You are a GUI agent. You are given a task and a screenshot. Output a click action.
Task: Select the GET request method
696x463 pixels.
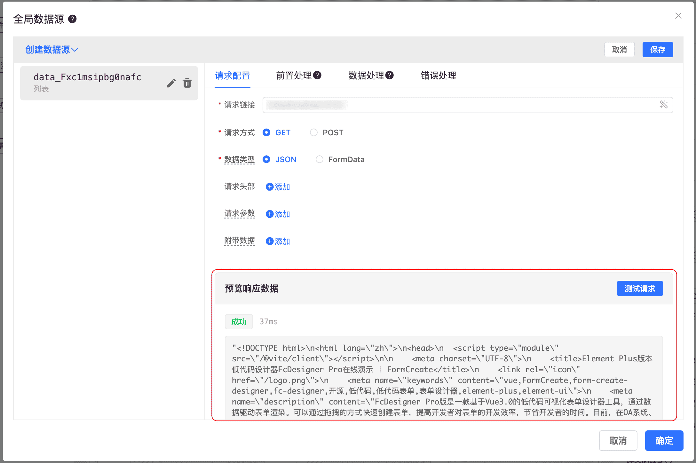pos(277,133)
